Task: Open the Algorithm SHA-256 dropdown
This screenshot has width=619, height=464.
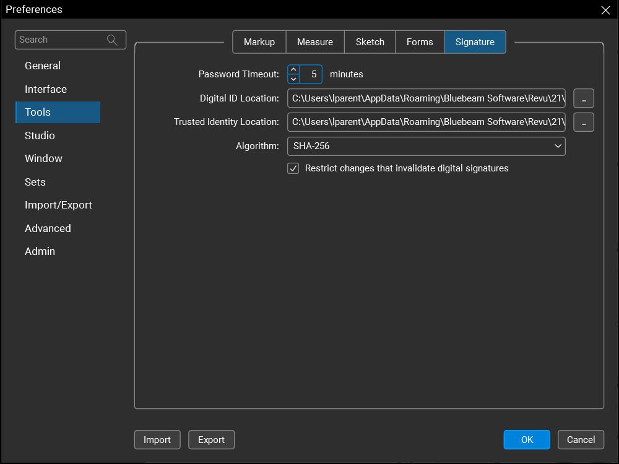Action: pos(426,146)
